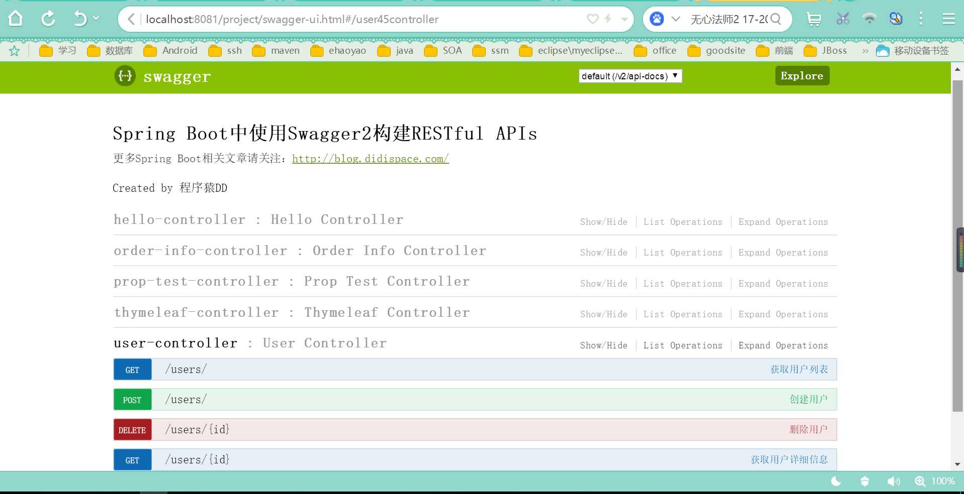Open the maven bookmark folder
Image resolution: width=964 pixels, height=494 pixels.
276,51
